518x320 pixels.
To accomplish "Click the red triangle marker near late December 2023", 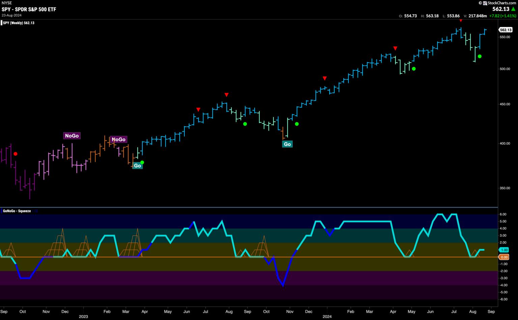I will click(324, 78).
